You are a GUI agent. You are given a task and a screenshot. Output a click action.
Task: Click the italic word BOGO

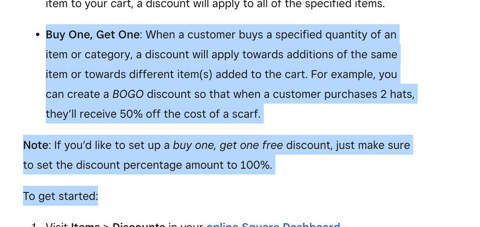pos(128,94)
